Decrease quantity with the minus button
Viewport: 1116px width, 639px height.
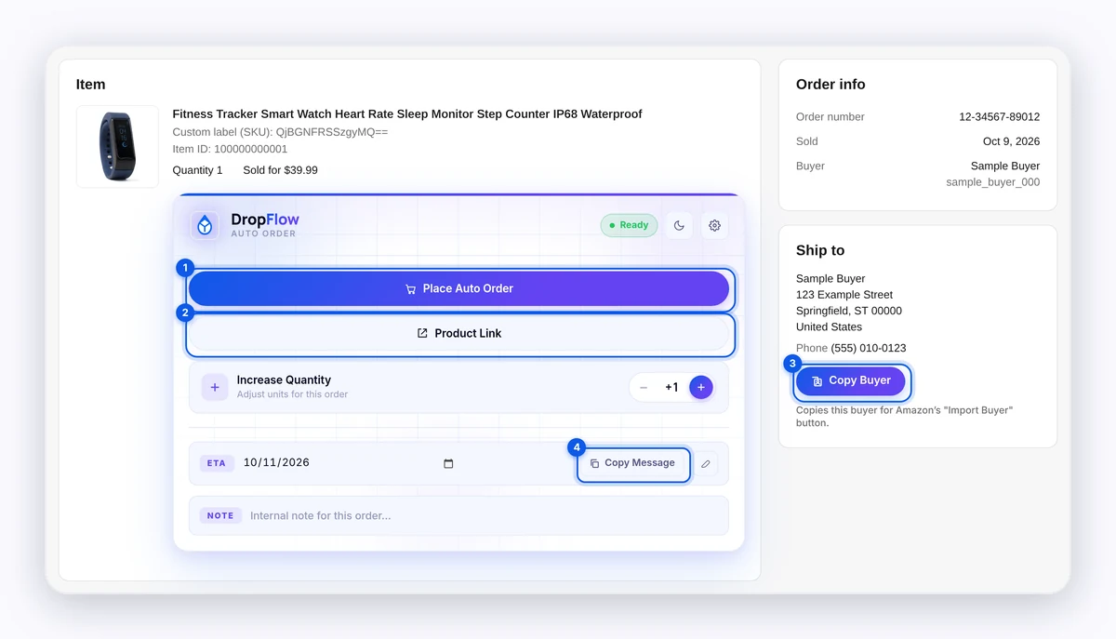pyautogui.click(x=644, y=387)
